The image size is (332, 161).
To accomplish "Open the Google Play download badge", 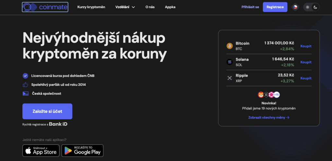I will (x=82, y=151).
